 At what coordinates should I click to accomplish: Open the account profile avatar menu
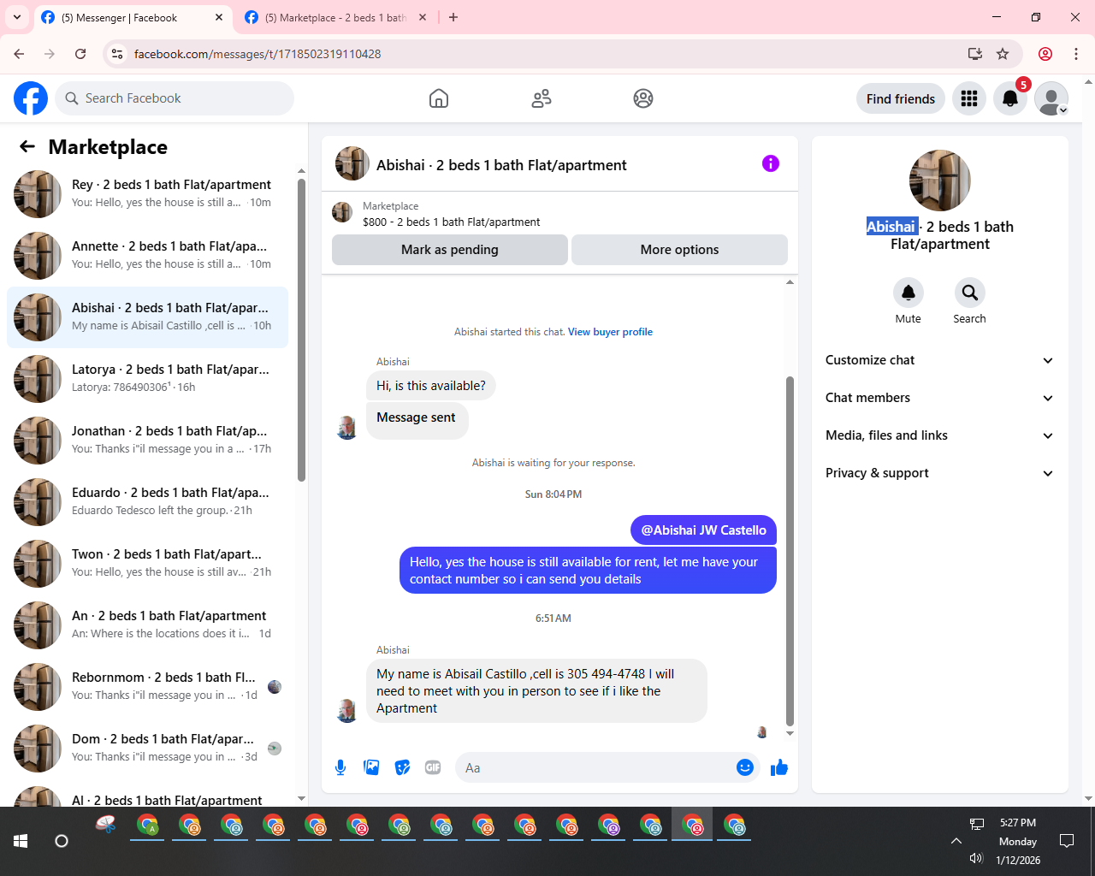coord(1051,98)
